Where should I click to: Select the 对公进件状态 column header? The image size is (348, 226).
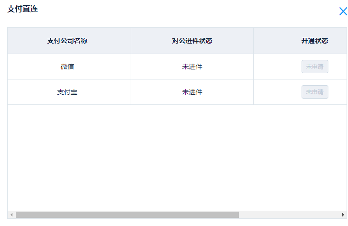pyautogui.click(x=192, y=41)
